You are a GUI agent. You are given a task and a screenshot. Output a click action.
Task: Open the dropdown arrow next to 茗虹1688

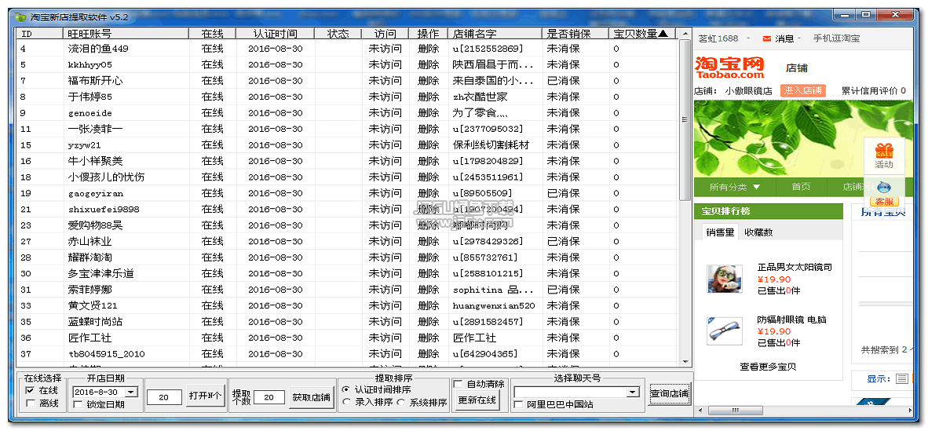pos(748,38)
